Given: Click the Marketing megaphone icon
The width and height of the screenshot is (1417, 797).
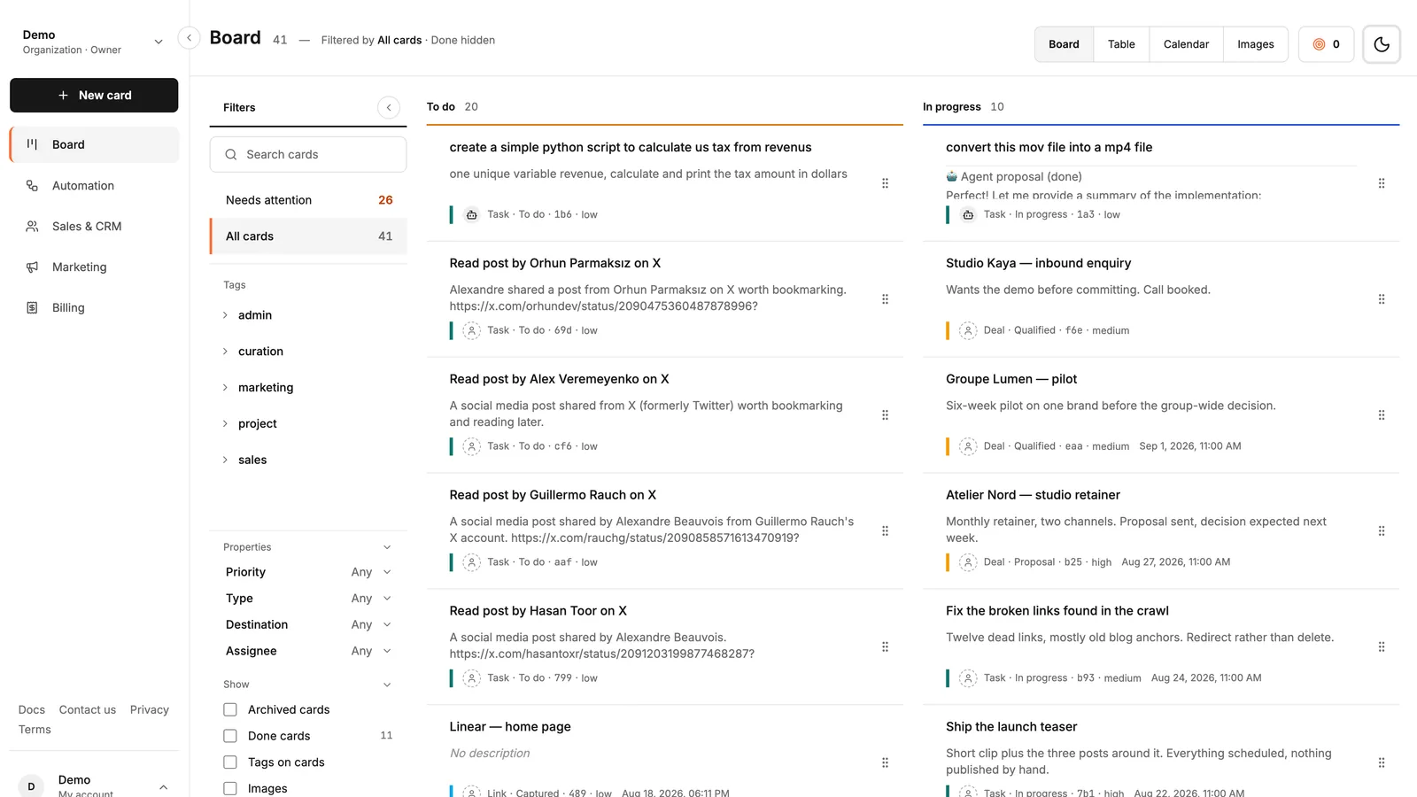Looking at the screenshot, I should click(x=32, y=267).
